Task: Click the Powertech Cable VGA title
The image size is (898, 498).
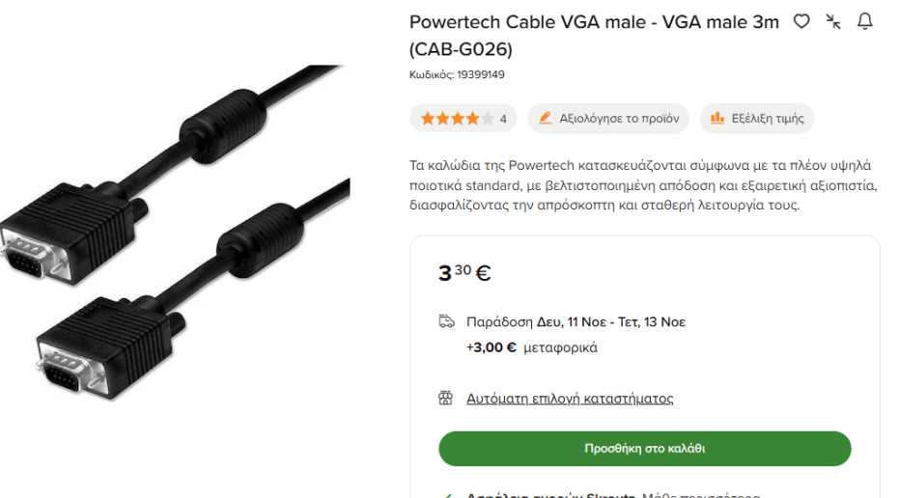Action: (x=594, y=36)
